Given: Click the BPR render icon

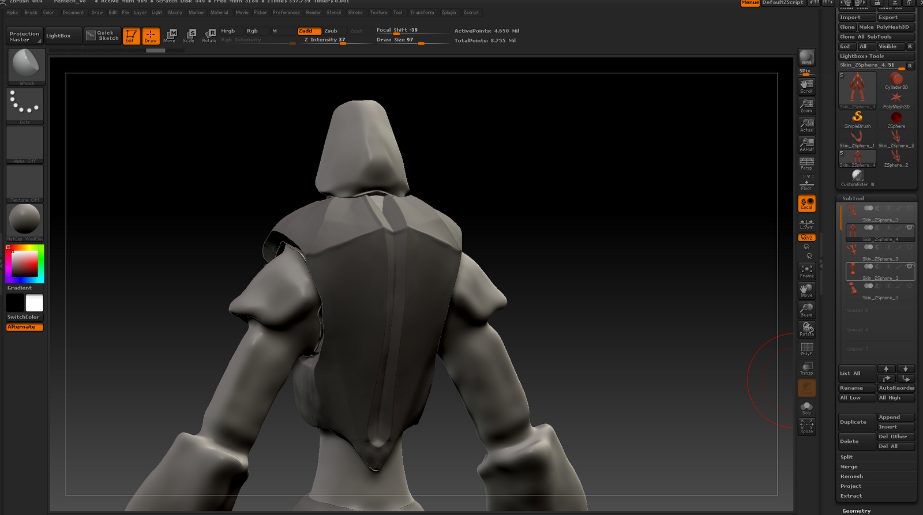Looking at the screenshot, I should pos(806,58).
